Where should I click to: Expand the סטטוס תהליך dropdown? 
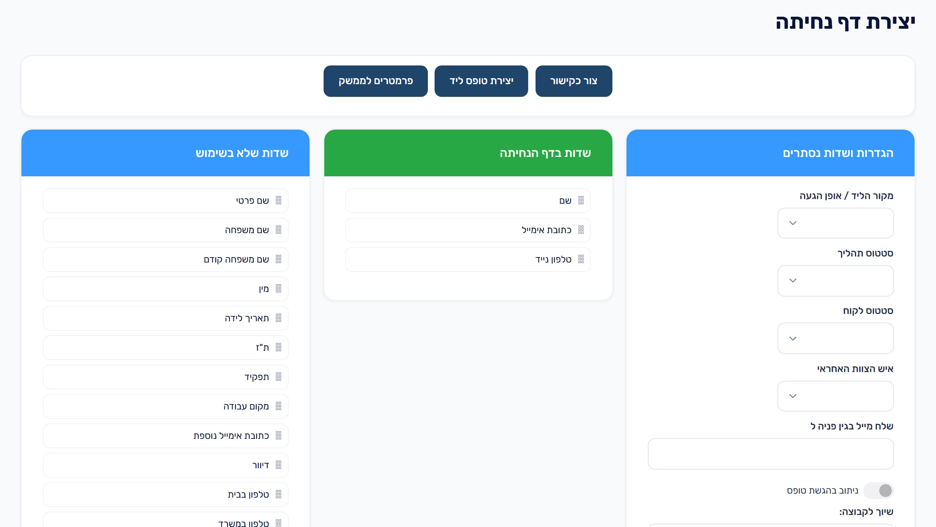pyautogui.click(x=835, y=281)
